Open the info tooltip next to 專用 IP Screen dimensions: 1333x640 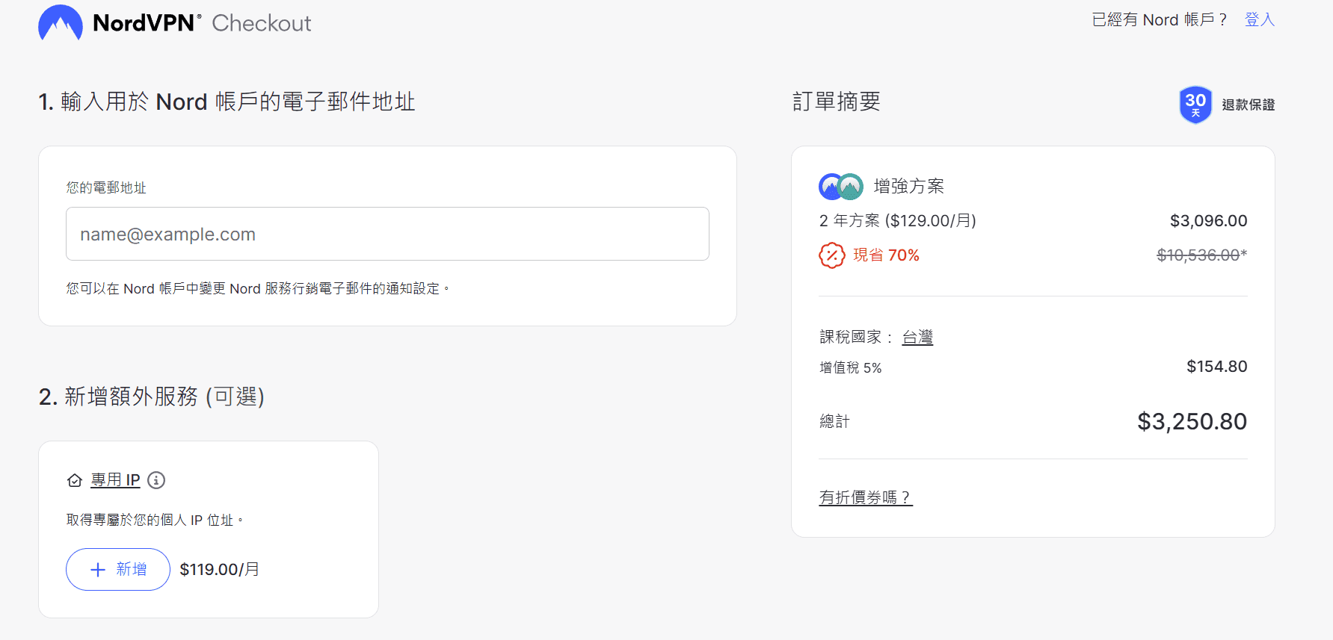pos(156,480)
